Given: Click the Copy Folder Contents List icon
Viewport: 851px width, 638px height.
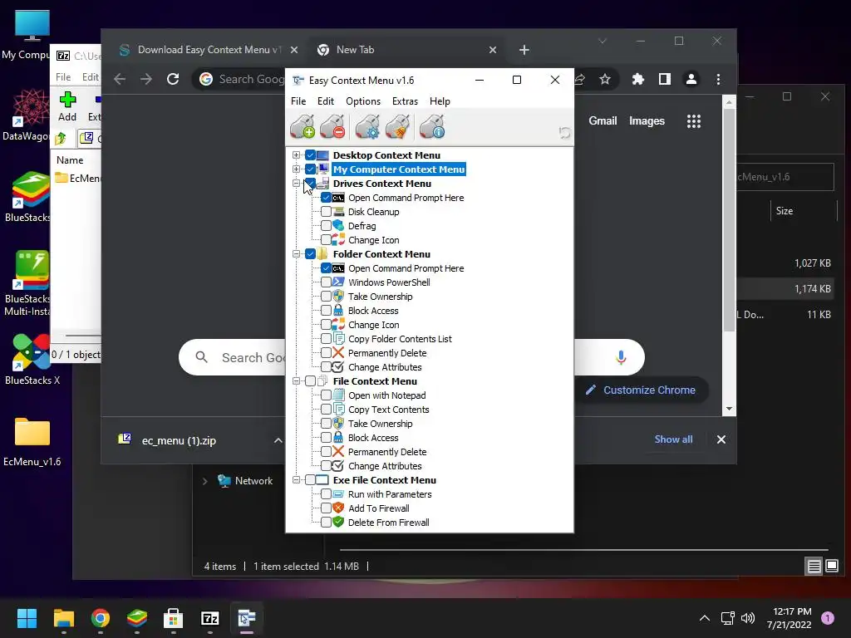Looking at the screenshot, I should [x=338, y=339].
